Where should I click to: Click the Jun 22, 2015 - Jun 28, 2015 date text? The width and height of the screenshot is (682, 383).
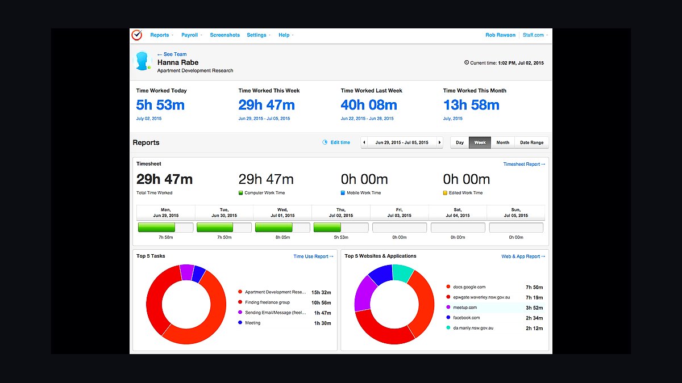[367, 119]
